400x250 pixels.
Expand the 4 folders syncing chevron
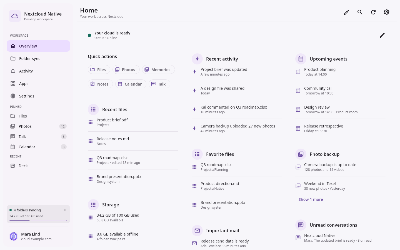(x=65, y=210)
